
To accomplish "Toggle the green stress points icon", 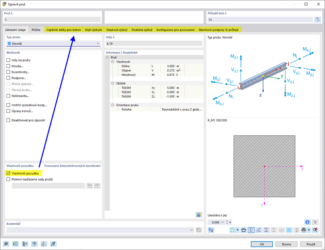I will [x=232, y=230].
